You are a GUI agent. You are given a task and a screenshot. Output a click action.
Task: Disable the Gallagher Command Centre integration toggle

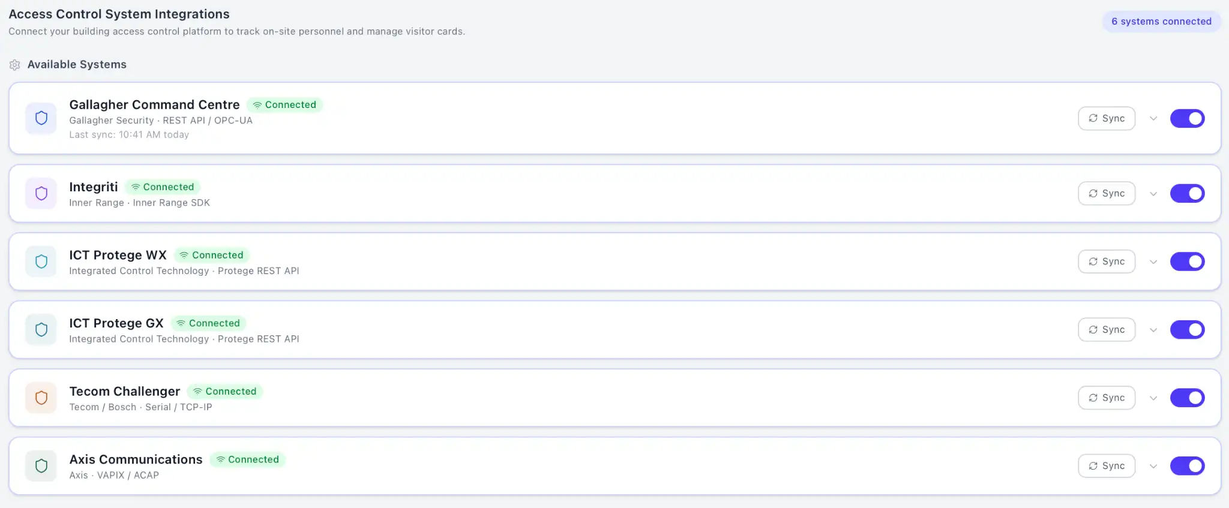point(1187,118)
